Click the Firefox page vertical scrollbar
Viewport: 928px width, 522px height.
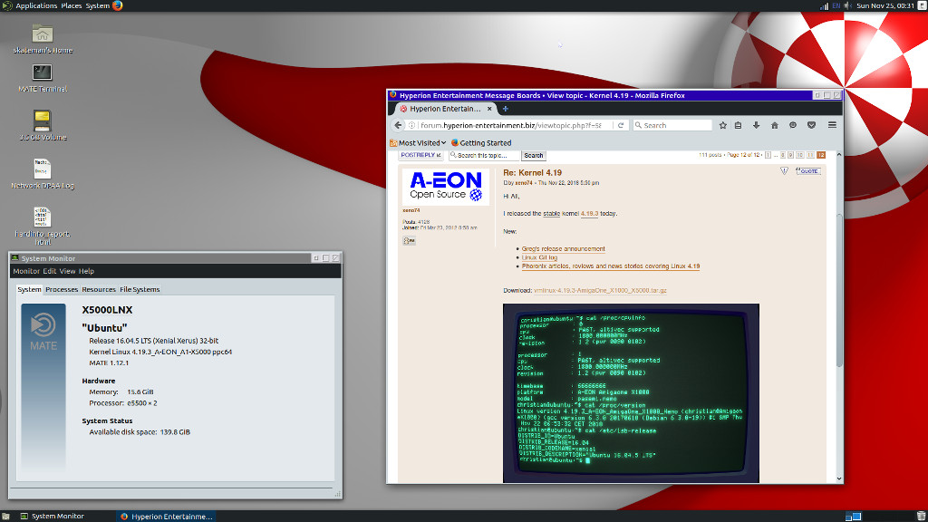(x=838, y=290)
